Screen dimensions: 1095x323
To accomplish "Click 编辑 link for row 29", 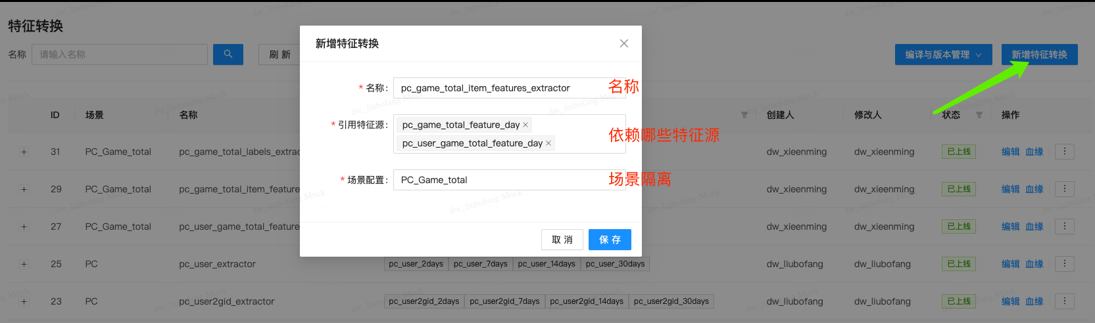I will pos(1010,189).
